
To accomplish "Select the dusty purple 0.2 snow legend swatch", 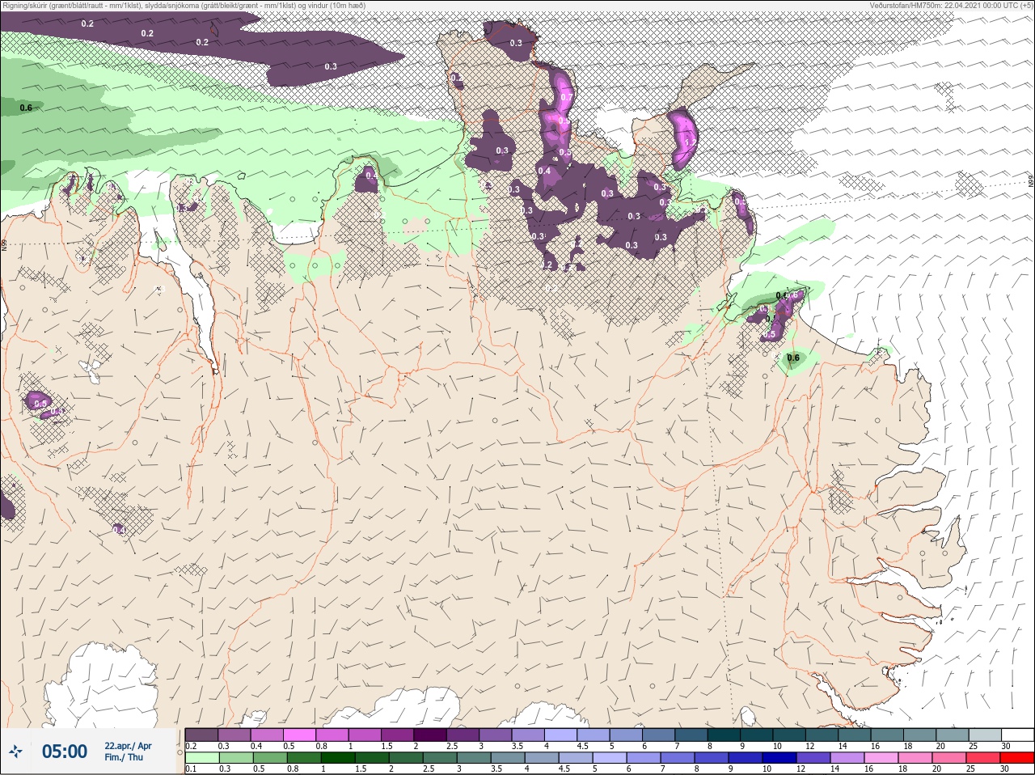I will click(x=201, y=735).
